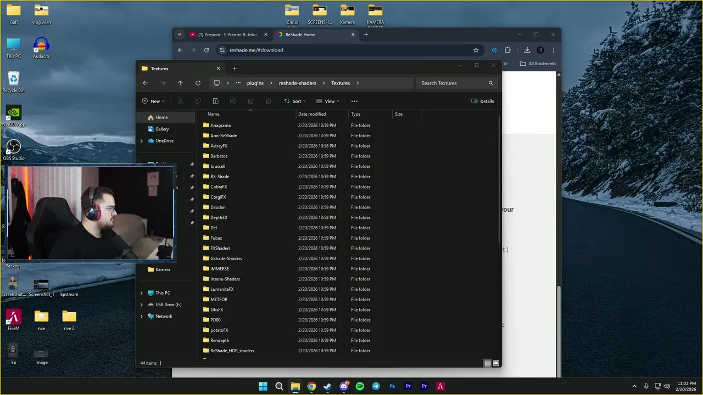This screenshot has height=395, width=703.
Task: Open the See more ellipsis in Explorer toolbar
Action: pyautogui.click(x=354, y=101)
